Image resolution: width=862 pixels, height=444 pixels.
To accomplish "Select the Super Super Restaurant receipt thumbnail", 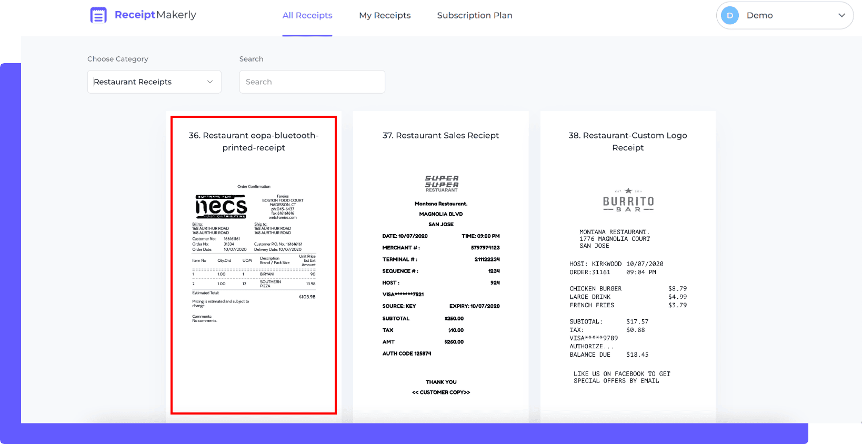I will tap(441, 285).
